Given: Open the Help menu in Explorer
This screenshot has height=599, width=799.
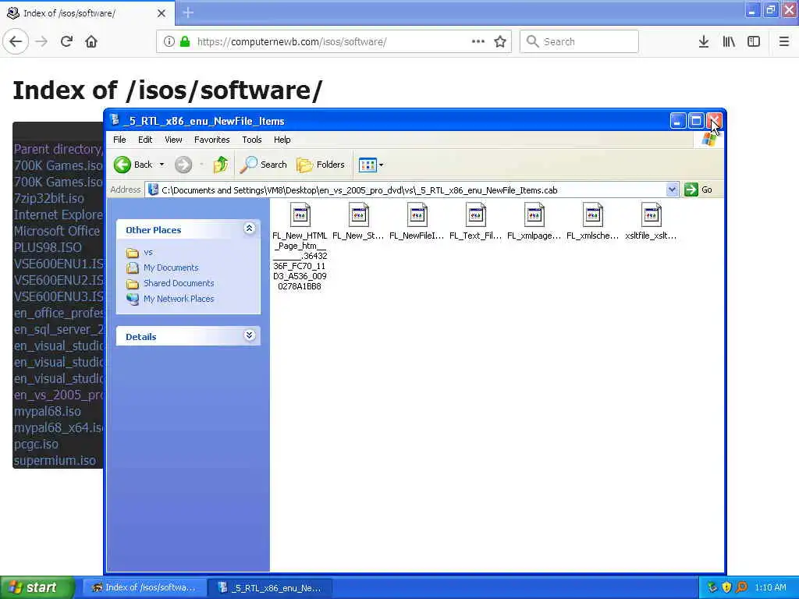Looking at the screenshot, I should [282, 140].
